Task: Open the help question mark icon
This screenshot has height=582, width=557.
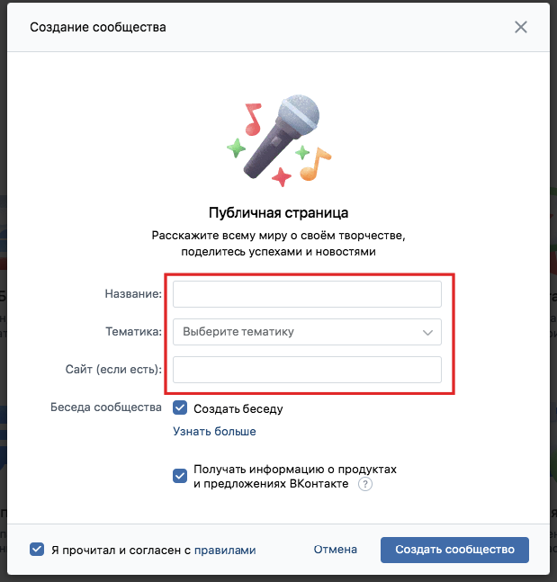Action: coord(365,484)
